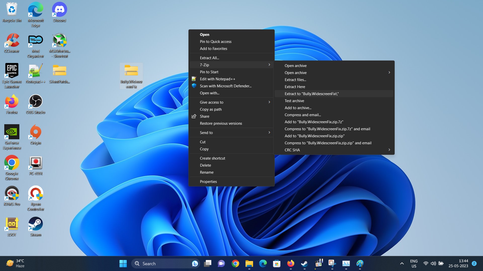Select the OBS Studio desktop icon
The image size is (483, 271).
pyautogui.click(x=35, y=102)
